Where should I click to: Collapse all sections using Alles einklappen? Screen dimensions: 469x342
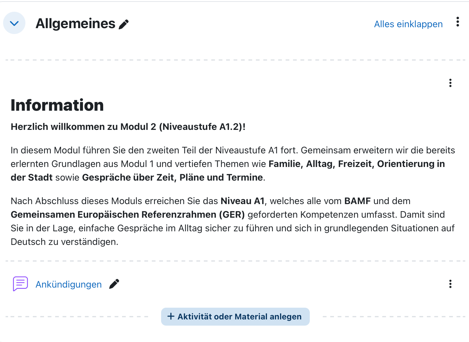408,24
